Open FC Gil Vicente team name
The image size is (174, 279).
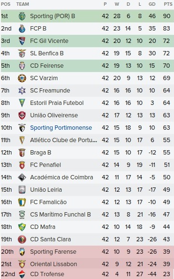coord(49,41)
